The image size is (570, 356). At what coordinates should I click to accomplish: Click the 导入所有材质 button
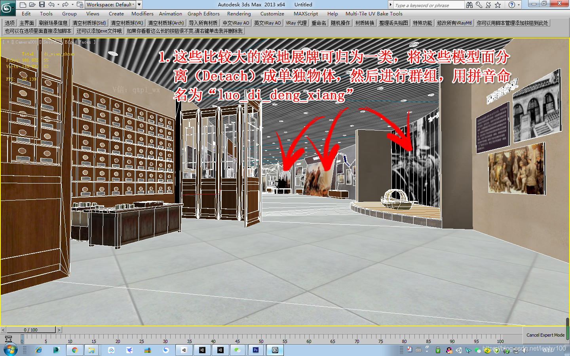pyautogui.click(x=203, y=23)
